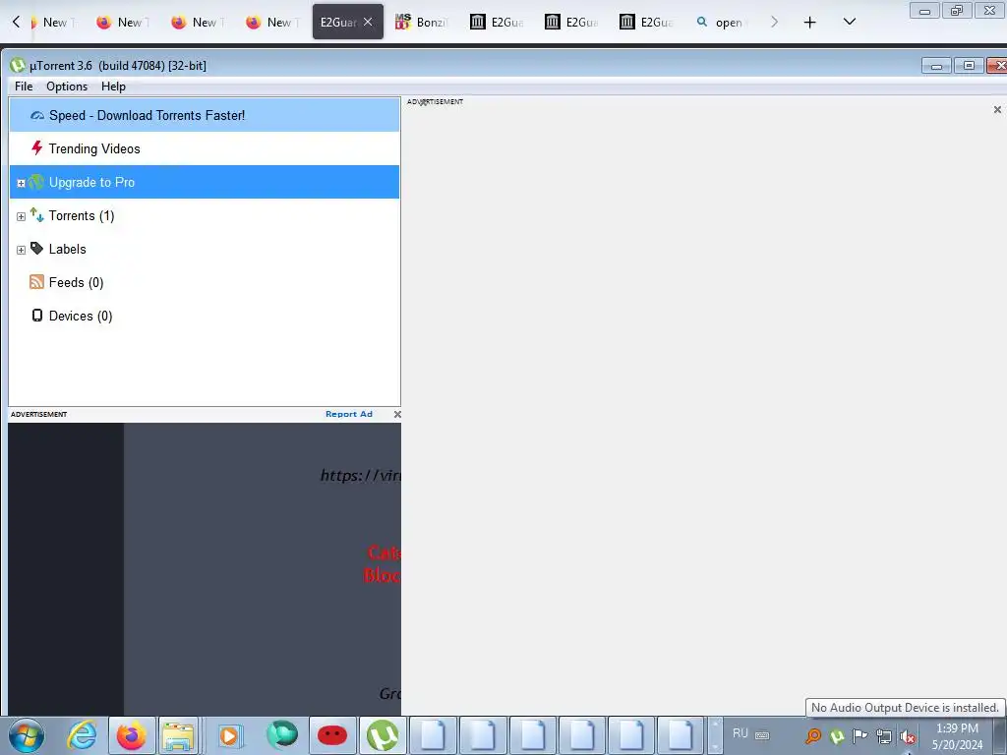The width and height of the screenshot is (1007, 755).
Task: Click the orange magnifier tray icon
Action: (813, 735)
